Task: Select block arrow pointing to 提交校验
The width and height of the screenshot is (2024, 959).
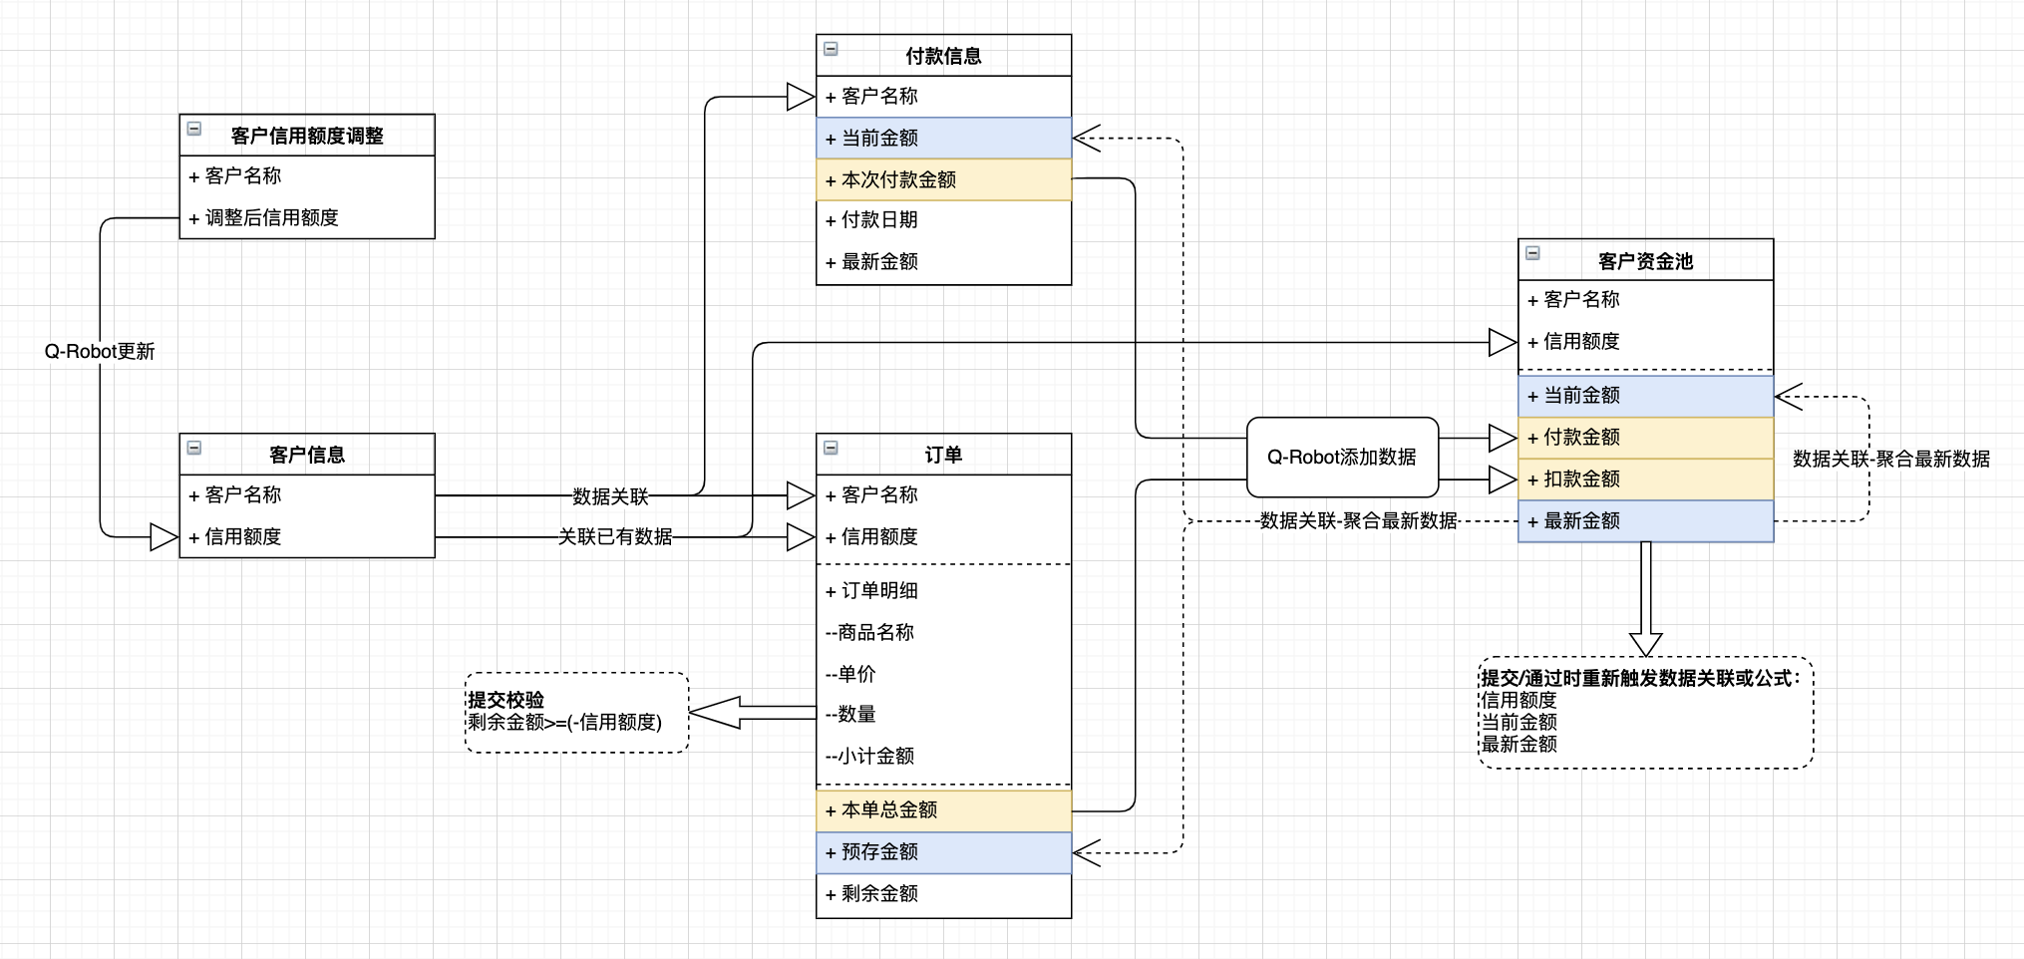Action: point(753,713)
